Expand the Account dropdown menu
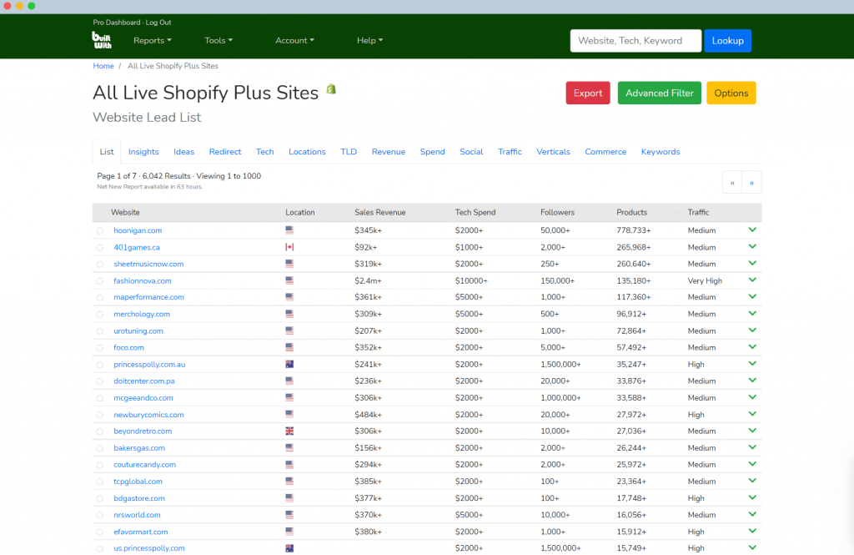The image size is (854, 555). (x=294, y=40)
